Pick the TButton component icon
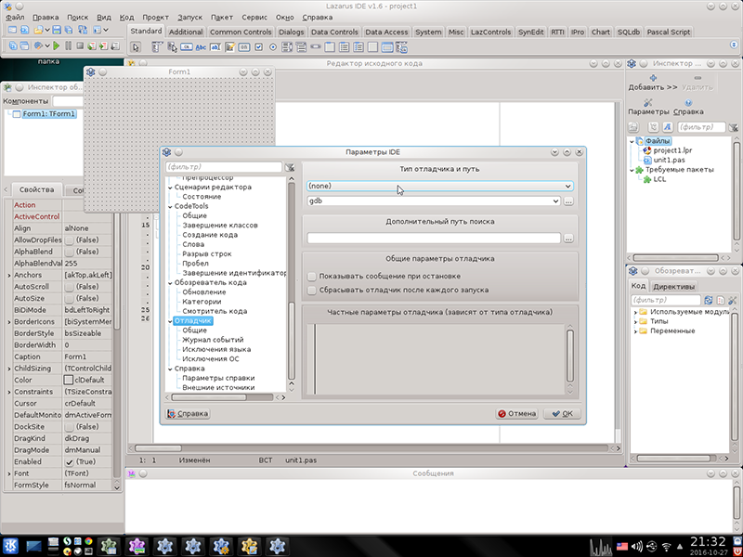 [x=187, y=47]
